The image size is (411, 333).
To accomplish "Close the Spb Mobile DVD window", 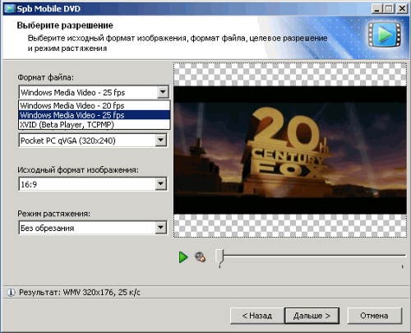I will pyautogui.click(x=402, y=9).
